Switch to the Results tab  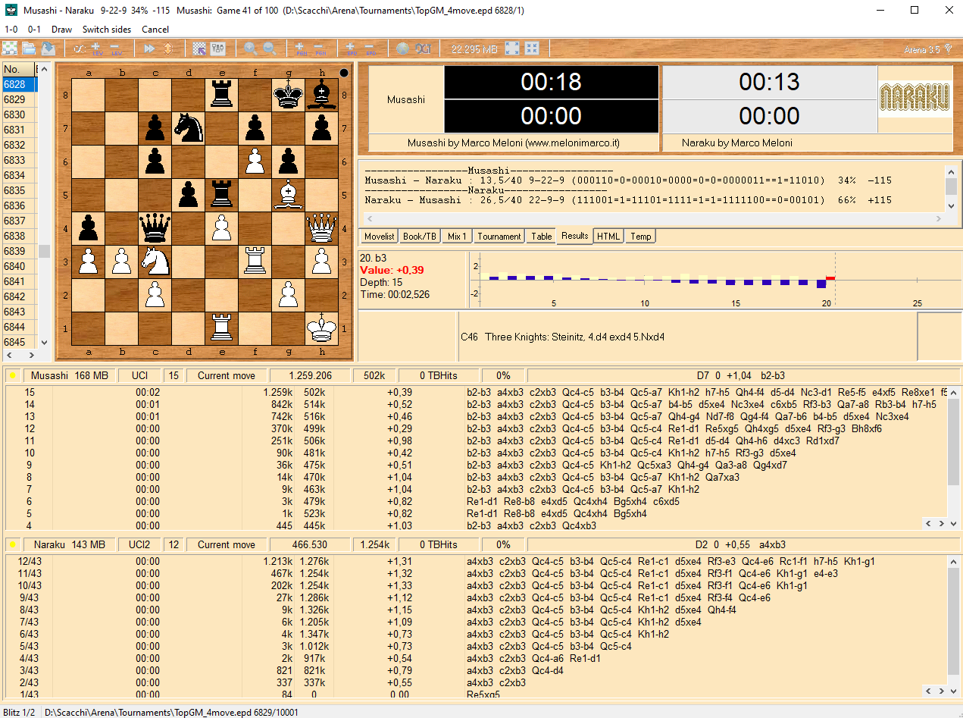(574, 236)
